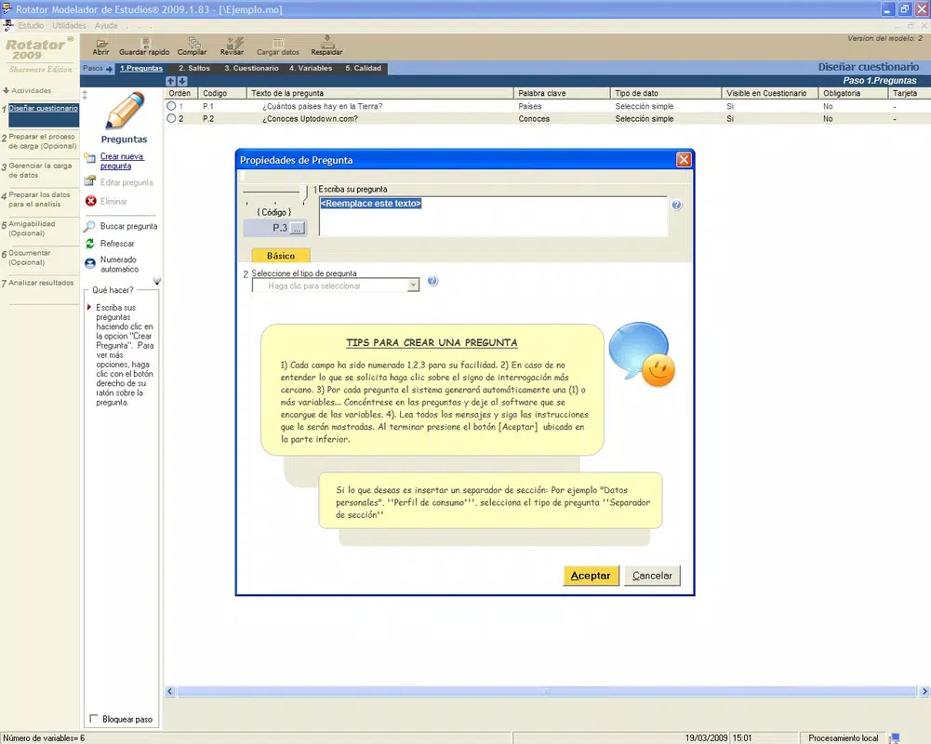
Task: Click the horizontal scrollbar left arrow
Action: coord(170,691)
